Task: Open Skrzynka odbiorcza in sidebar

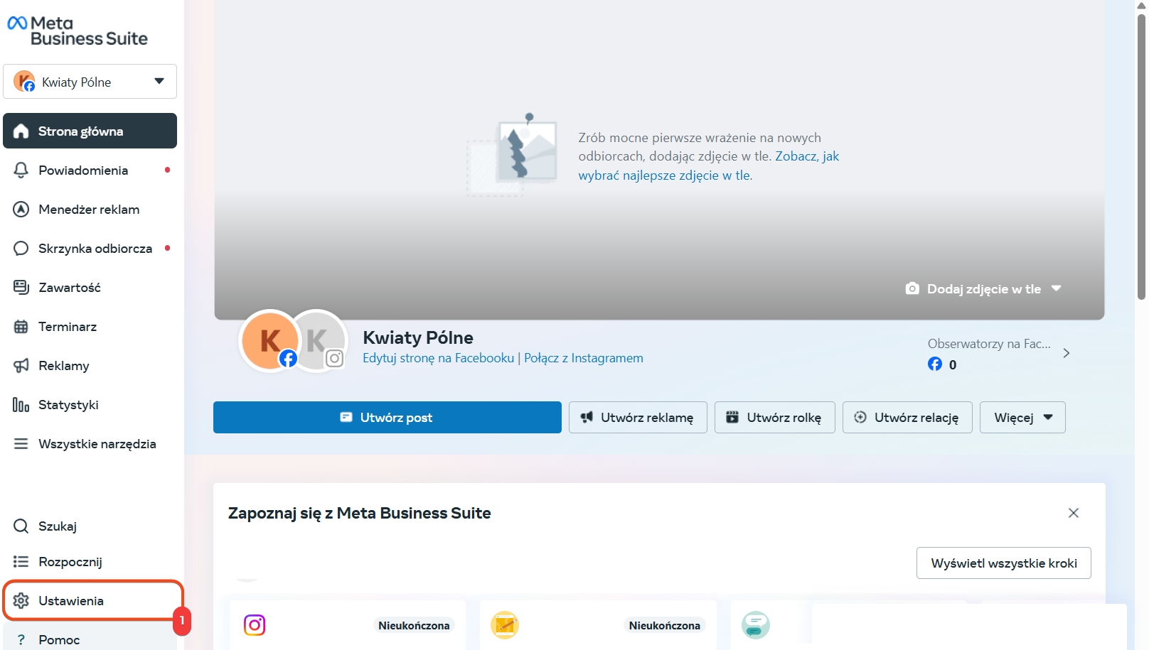Action: click(x=90, y=248)
